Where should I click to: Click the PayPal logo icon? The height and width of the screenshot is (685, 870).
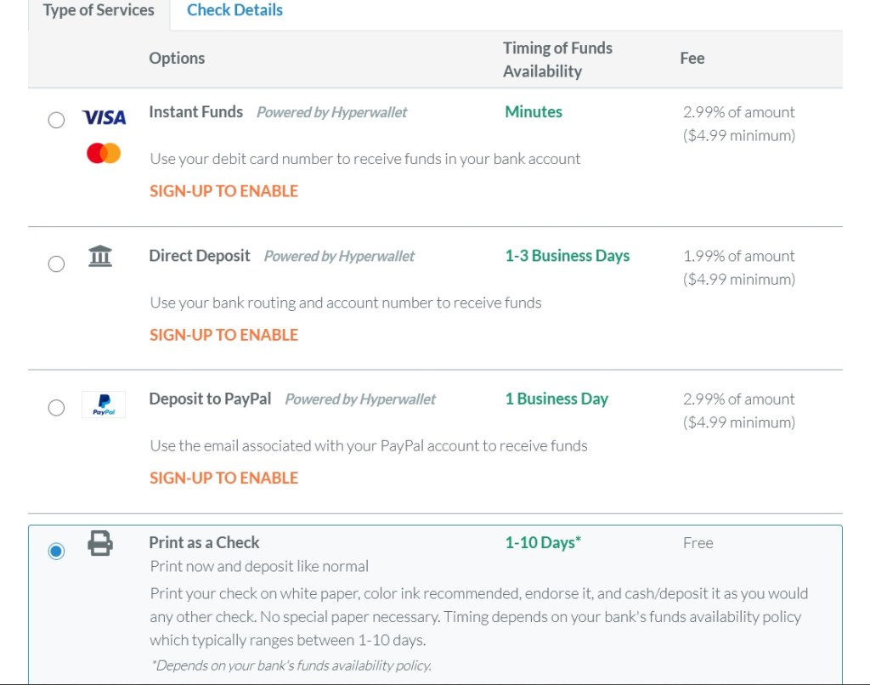104,405
